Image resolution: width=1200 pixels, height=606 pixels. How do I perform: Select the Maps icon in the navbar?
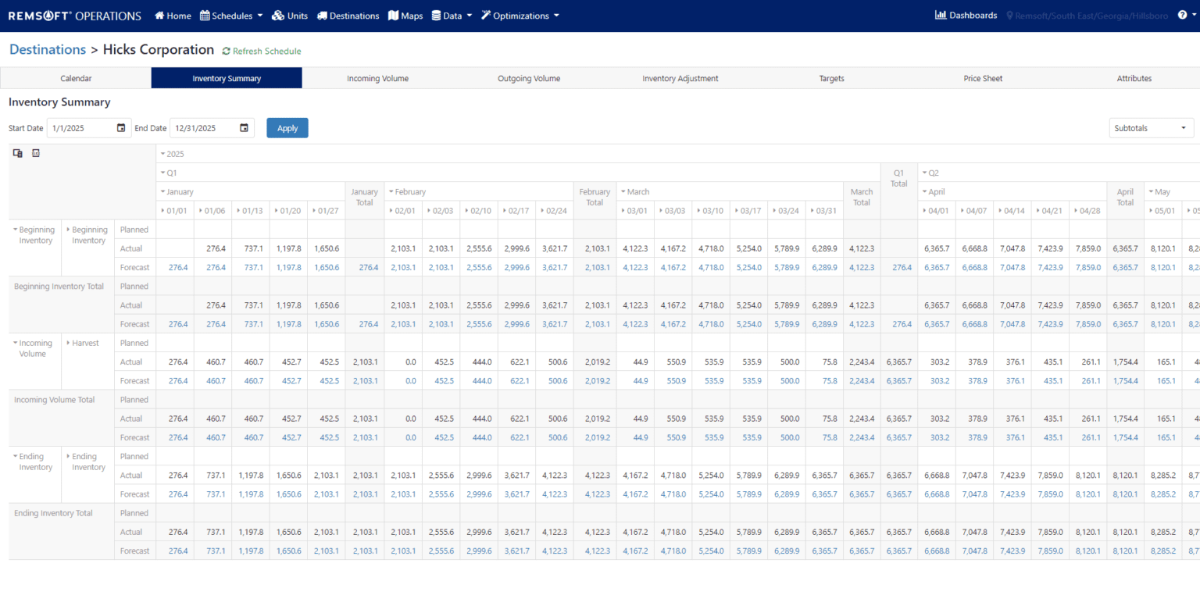393,15
